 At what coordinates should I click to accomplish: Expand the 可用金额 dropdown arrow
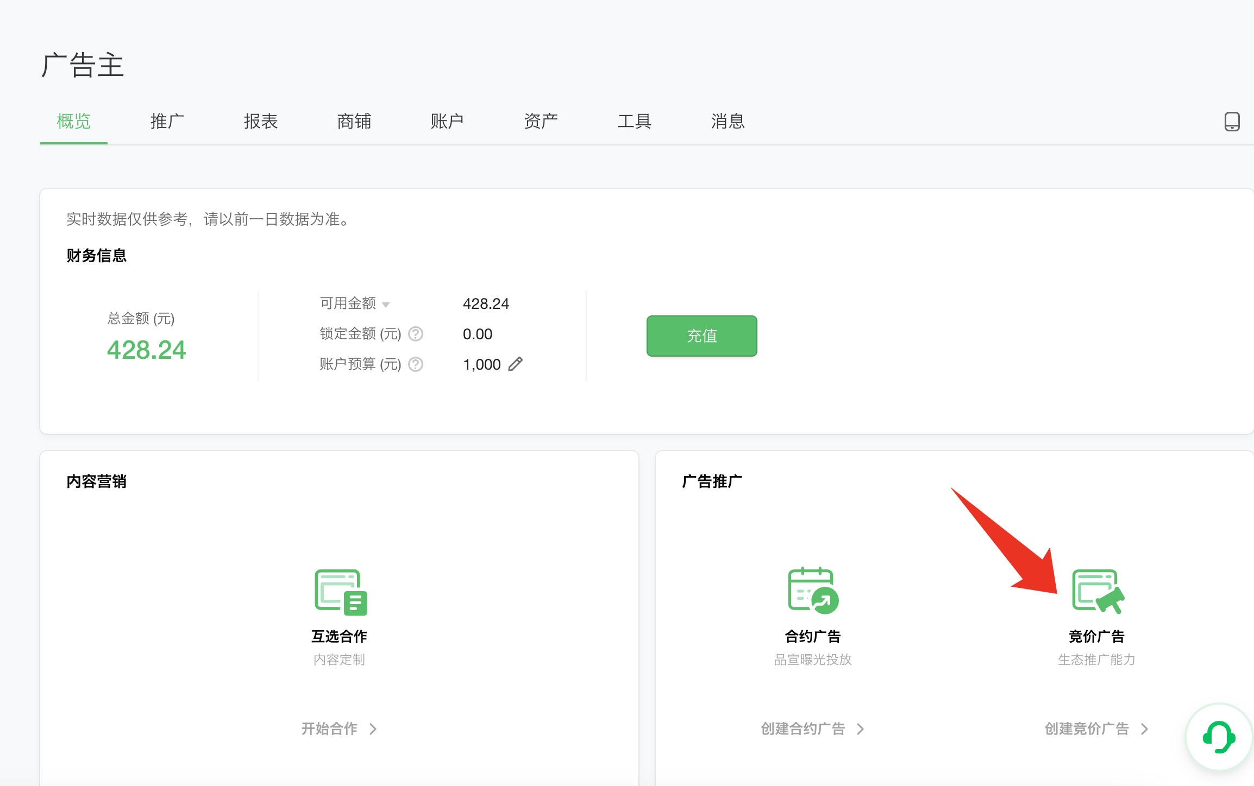point(386,305)
